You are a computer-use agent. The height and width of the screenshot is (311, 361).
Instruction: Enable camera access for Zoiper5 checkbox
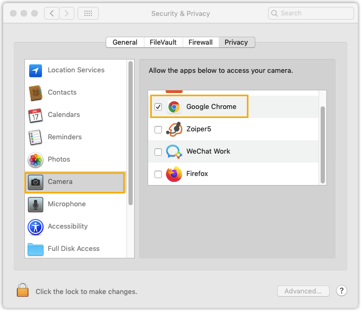(x=158, y=130)
